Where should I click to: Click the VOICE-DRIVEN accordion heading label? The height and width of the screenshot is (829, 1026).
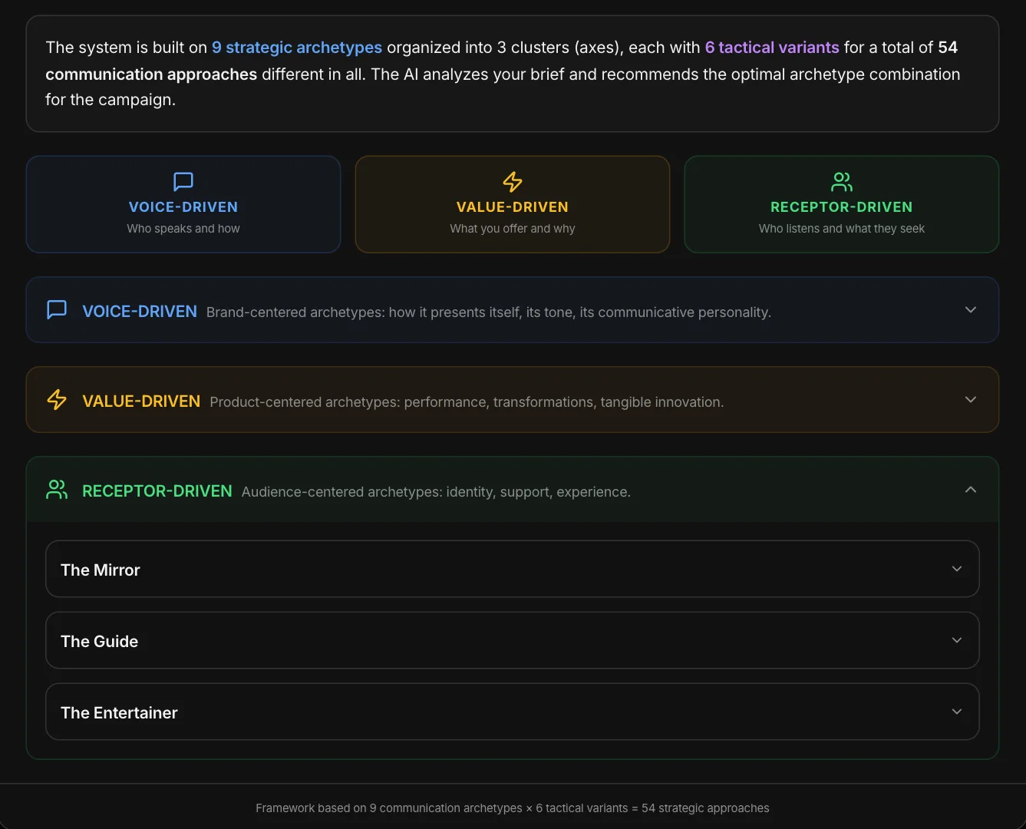click(x=140, y=312)
